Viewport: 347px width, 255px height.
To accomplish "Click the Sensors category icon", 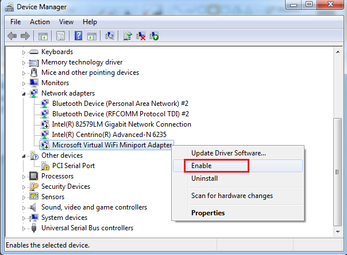I will [34, 196].
